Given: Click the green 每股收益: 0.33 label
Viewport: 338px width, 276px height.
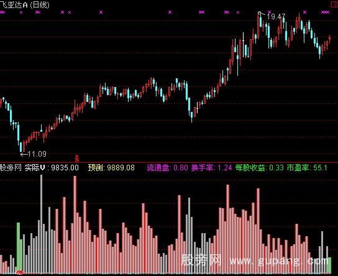Looking at the screenshot, I should [259, 168].
